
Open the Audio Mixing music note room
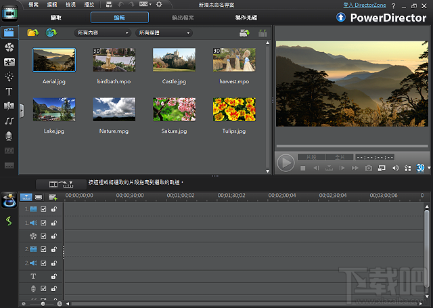click(x=9, y=120)
